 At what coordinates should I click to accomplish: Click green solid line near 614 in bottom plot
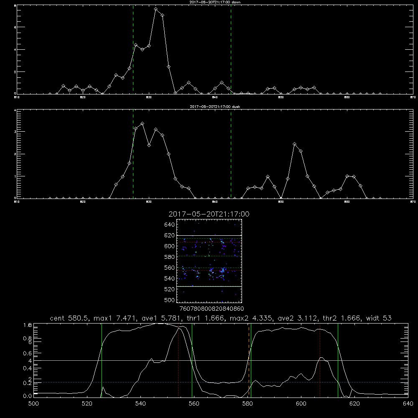(338, 360)
